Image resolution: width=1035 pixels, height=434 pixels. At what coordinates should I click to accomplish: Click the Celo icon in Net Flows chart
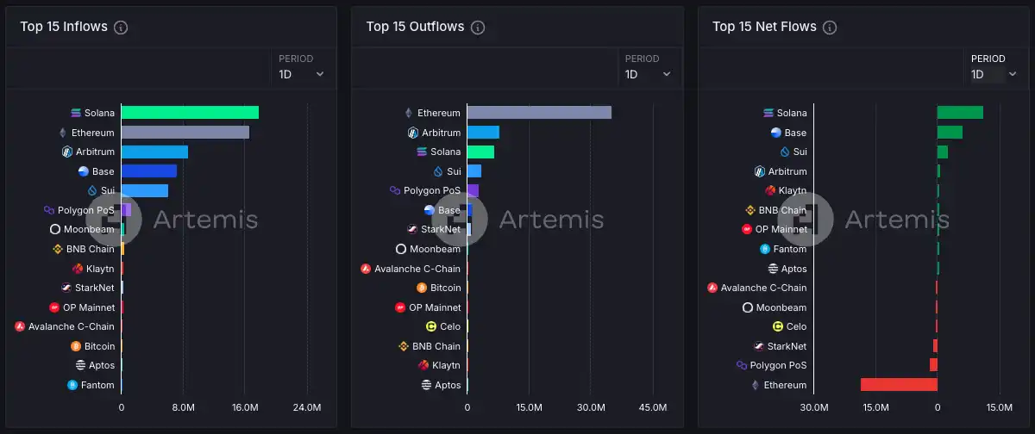pos(777,326)
